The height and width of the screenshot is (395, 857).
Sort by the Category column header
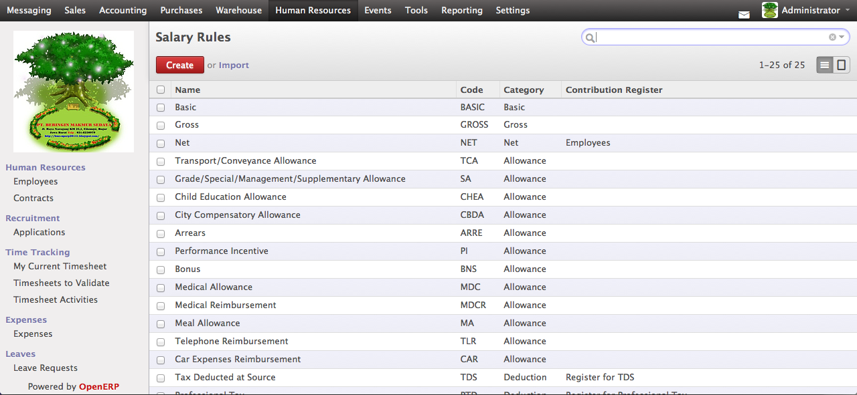tap(524, 90)
